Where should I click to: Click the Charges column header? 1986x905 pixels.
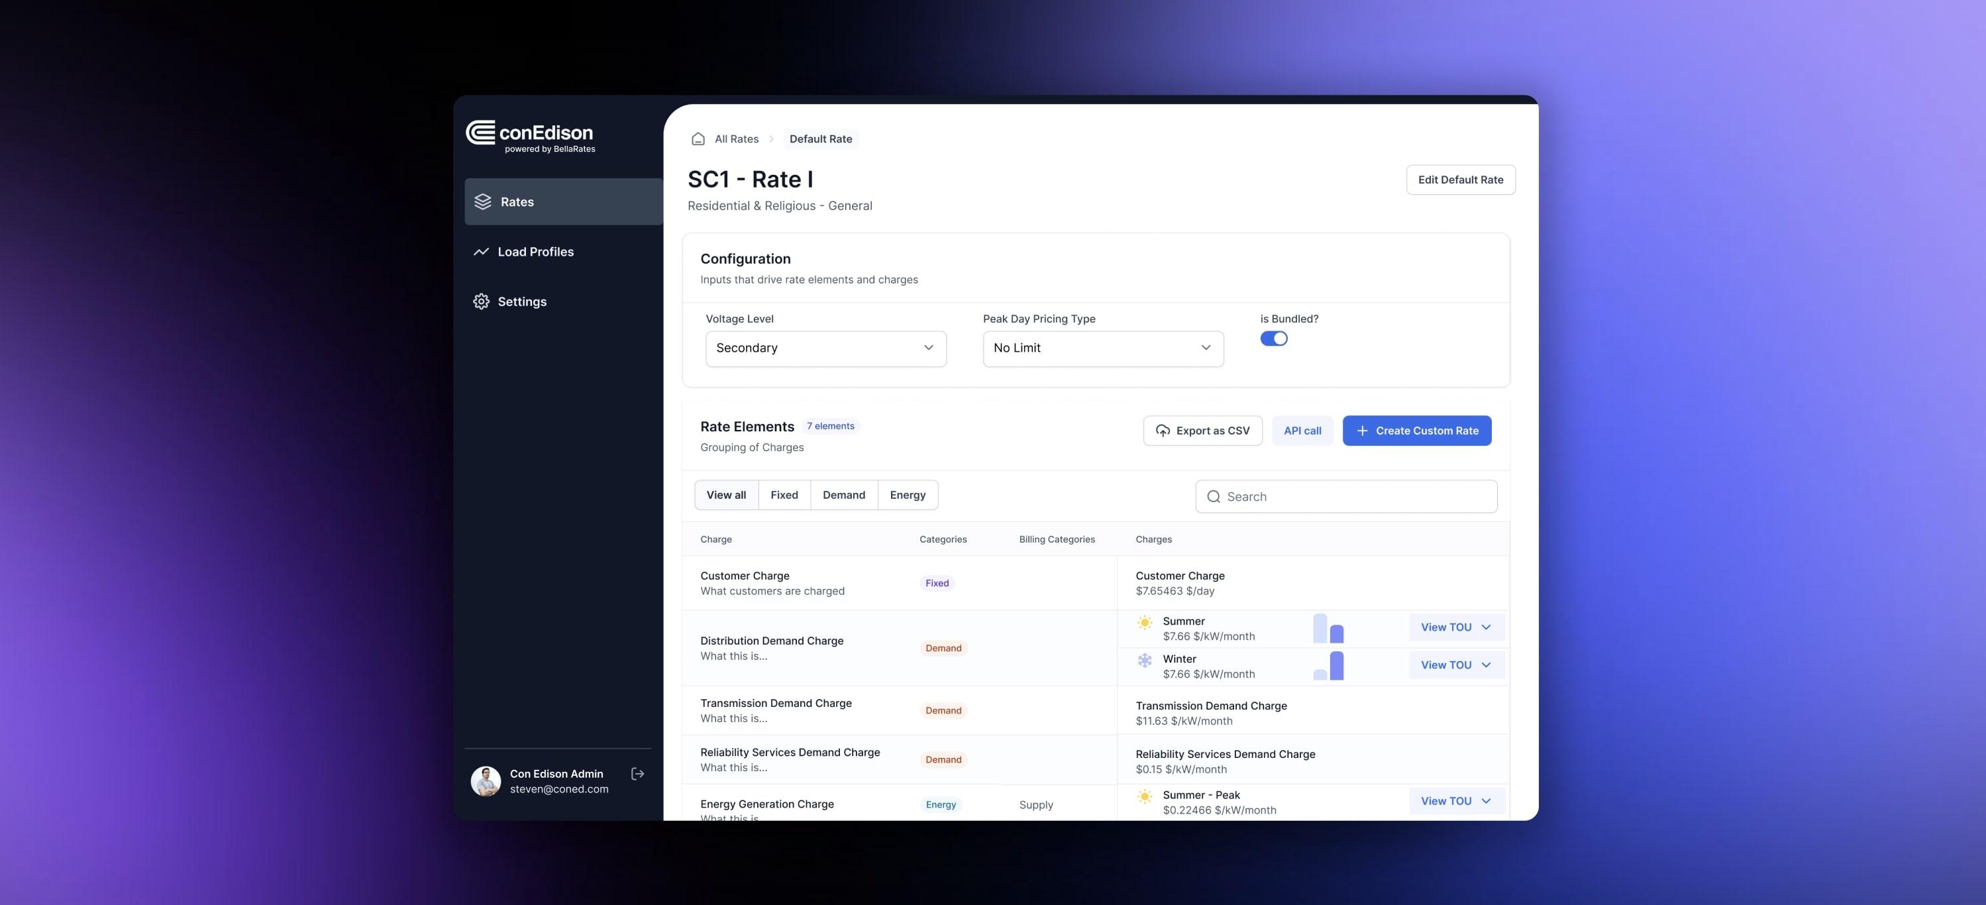coord(1153,539)
